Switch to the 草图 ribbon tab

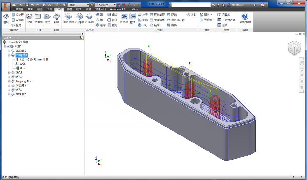30,9
